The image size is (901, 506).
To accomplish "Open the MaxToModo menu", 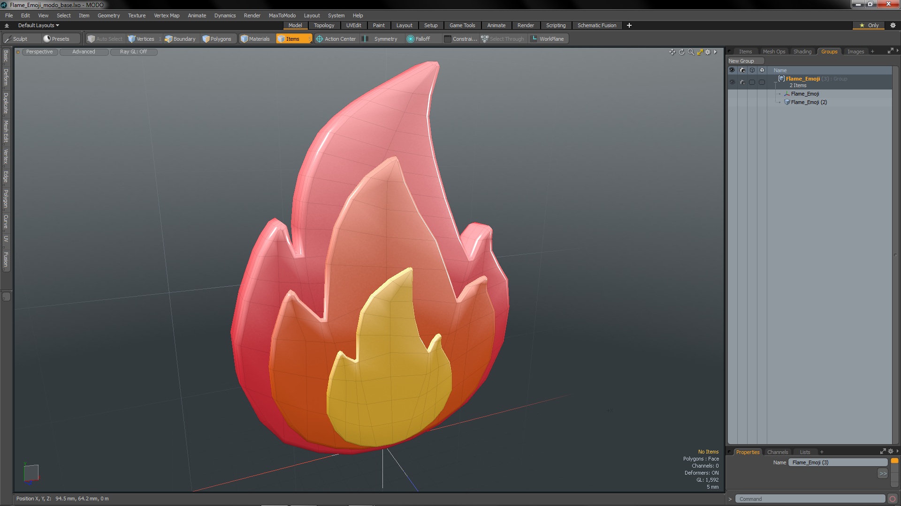I will click(x=282, y=15).
